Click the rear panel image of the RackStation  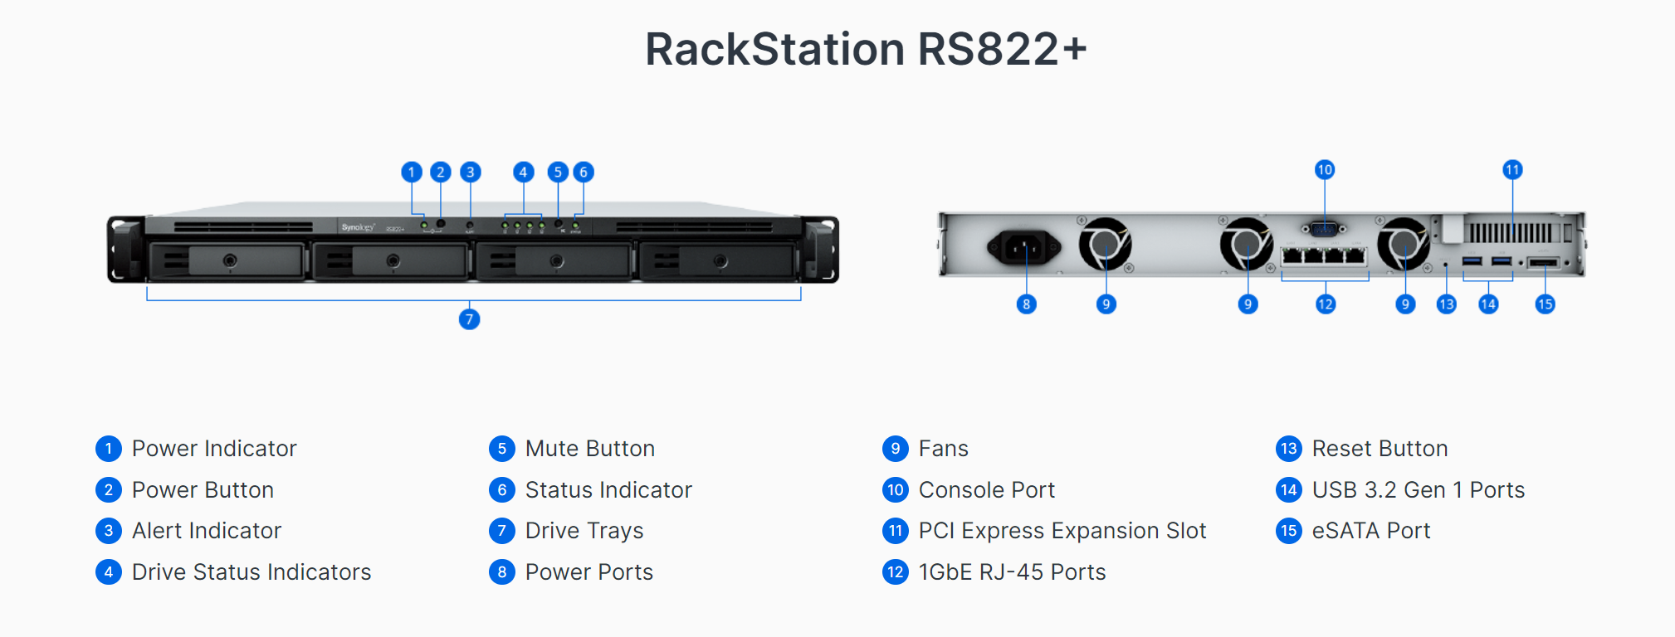(1262, 244)
